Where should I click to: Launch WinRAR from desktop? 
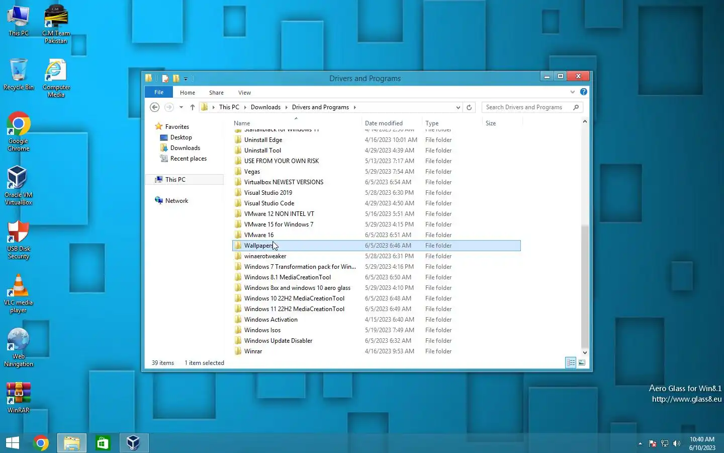tap(19, 398)
